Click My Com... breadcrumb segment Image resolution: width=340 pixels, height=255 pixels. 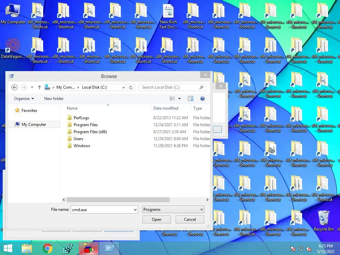pos(65,87)
